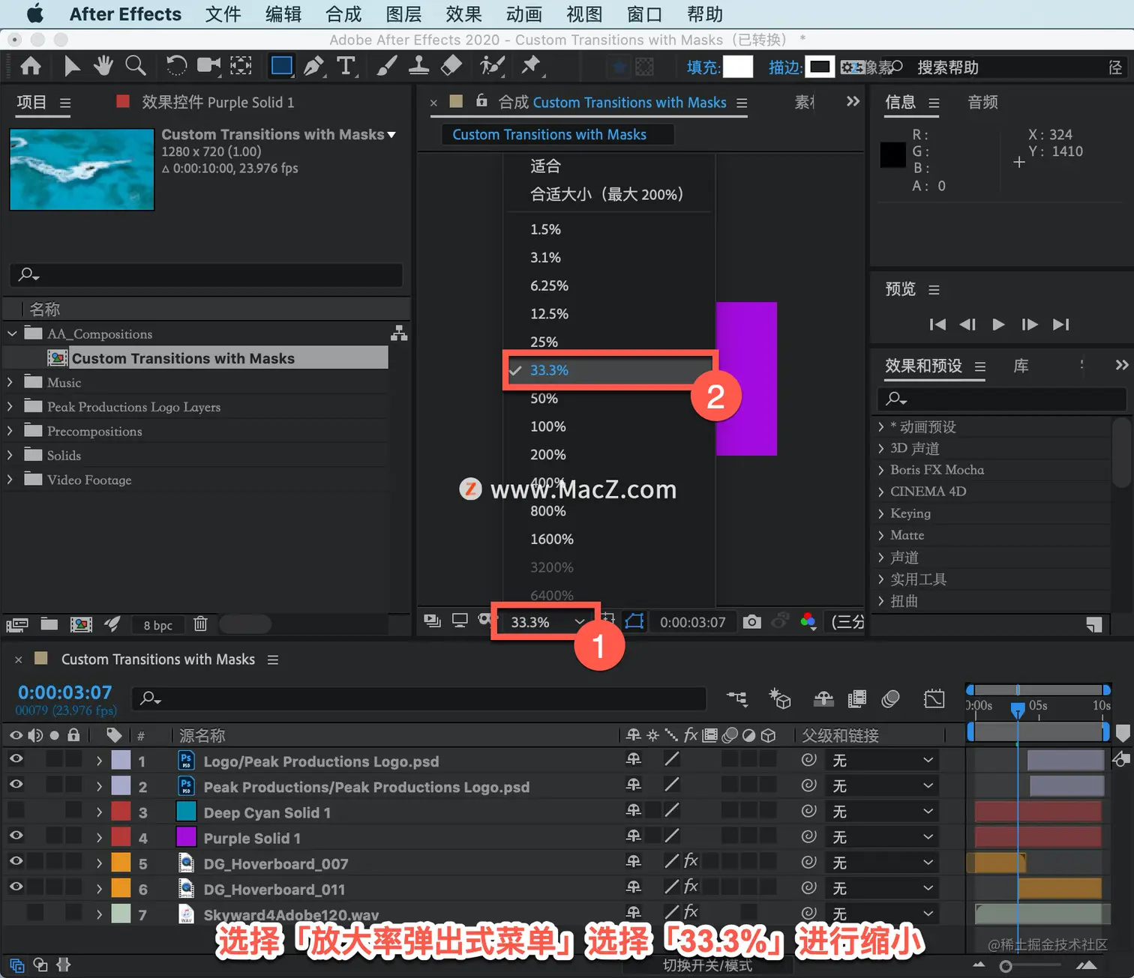
Task: Open parent dropdown for Purple Solid 1
Action: (x=883, y=837)
